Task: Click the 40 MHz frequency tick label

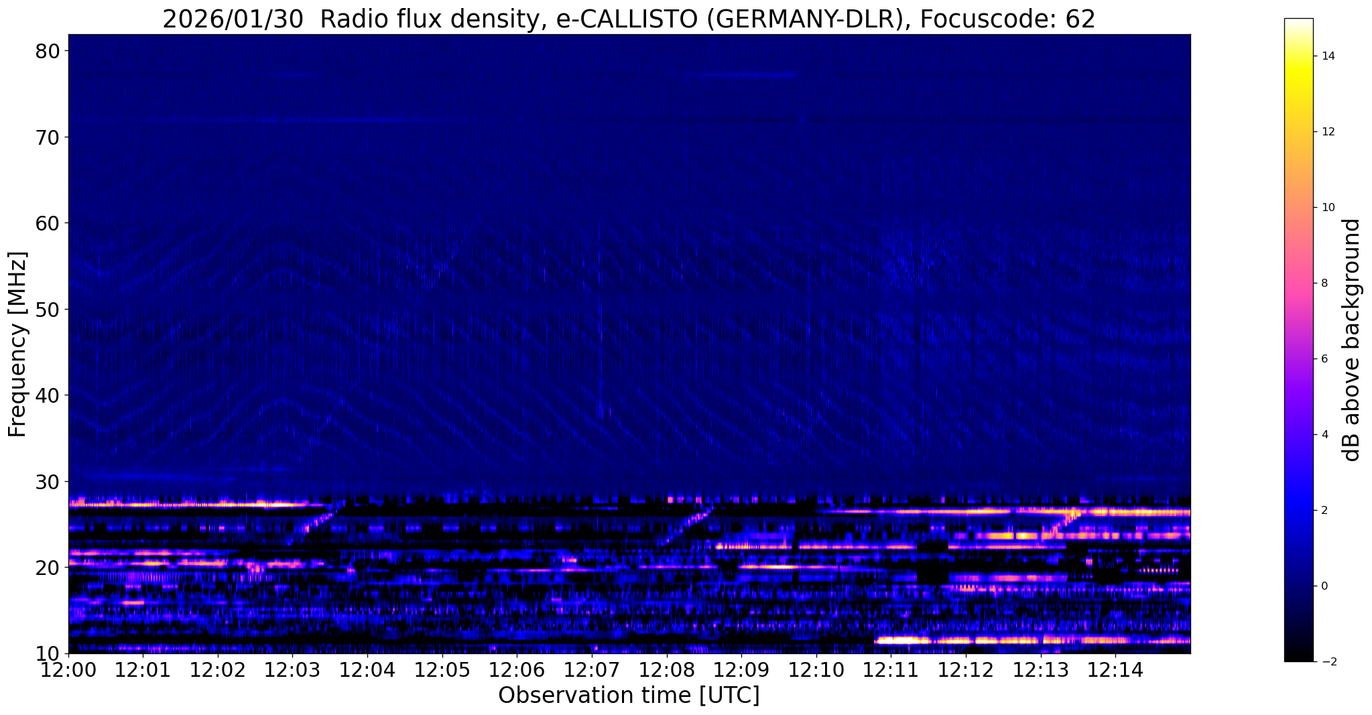Action: pos(48,395)
